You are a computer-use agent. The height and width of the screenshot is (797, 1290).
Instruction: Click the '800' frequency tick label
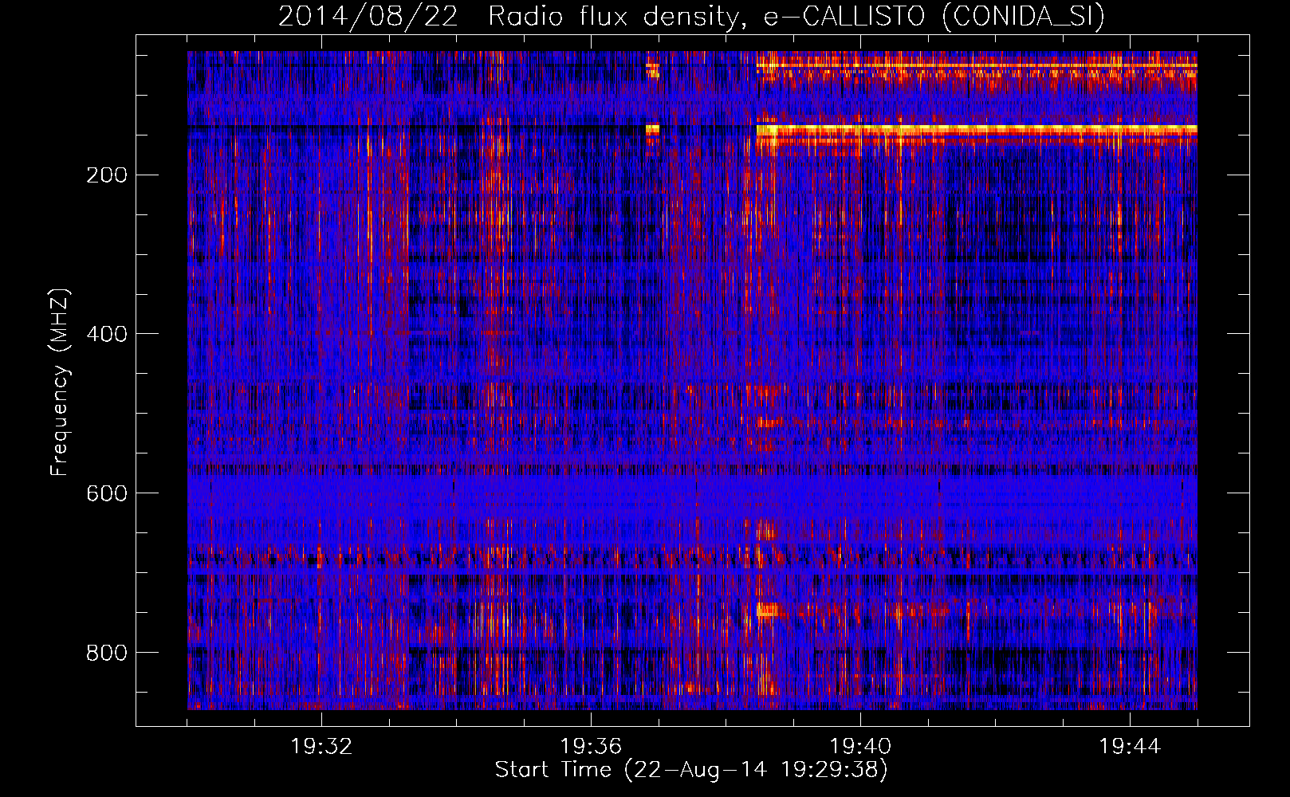click(106, 653)
